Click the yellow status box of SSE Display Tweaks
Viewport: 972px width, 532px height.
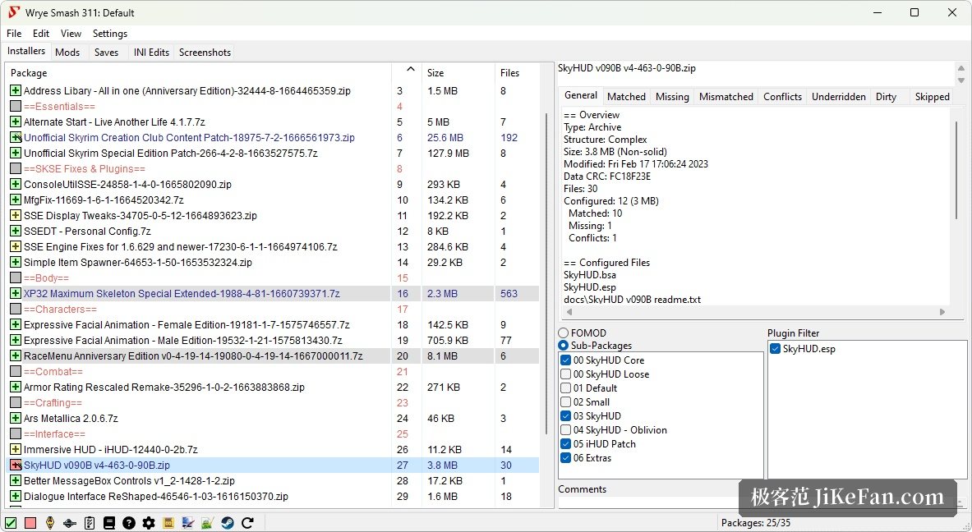coord(16,216)
